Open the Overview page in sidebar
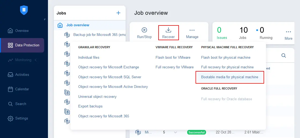This screenshot has height=138, width=300. tap(18, 31)
